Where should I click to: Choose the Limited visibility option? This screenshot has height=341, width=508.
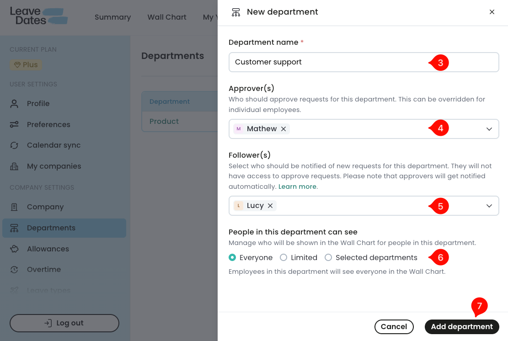283,257
